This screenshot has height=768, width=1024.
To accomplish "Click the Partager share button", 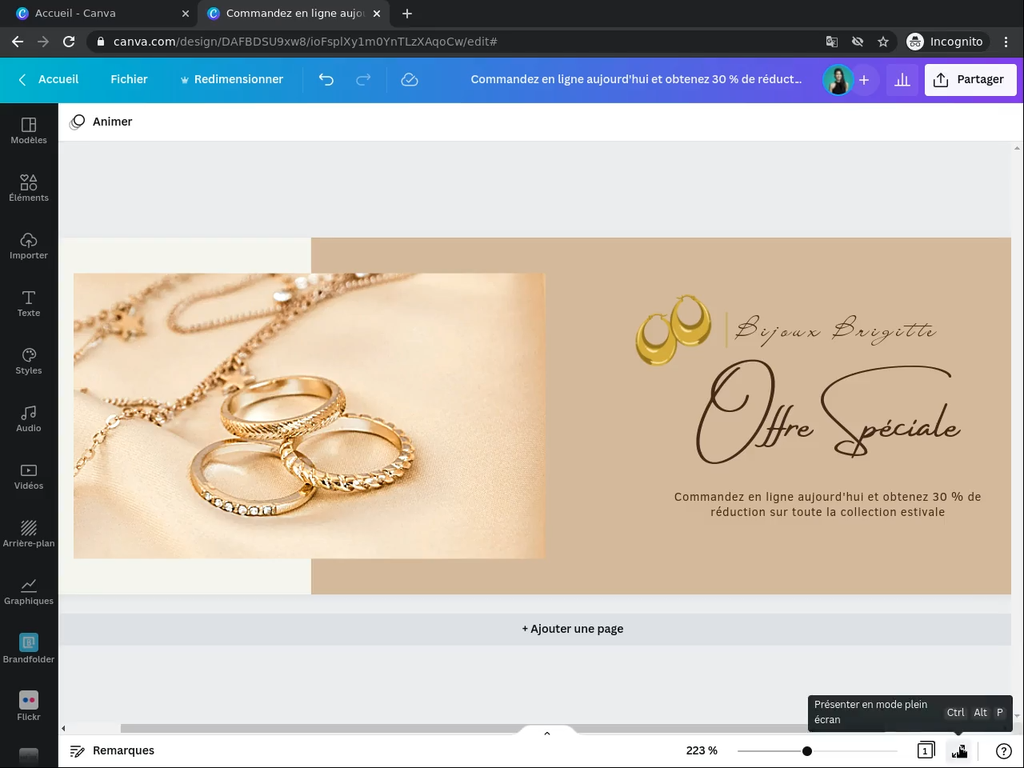I will (x=970, y=79).
